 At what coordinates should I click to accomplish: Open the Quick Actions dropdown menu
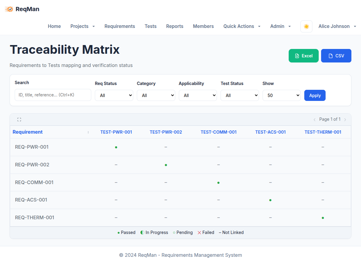point(242,26)
